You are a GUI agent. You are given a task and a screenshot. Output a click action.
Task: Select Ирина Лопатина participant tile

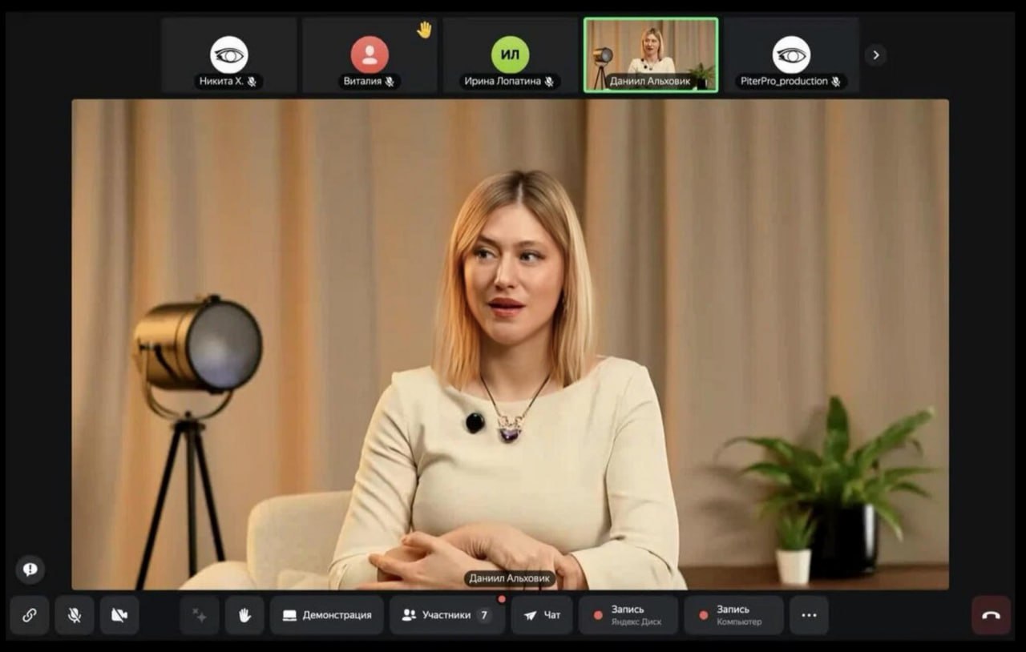pos(510,55)
